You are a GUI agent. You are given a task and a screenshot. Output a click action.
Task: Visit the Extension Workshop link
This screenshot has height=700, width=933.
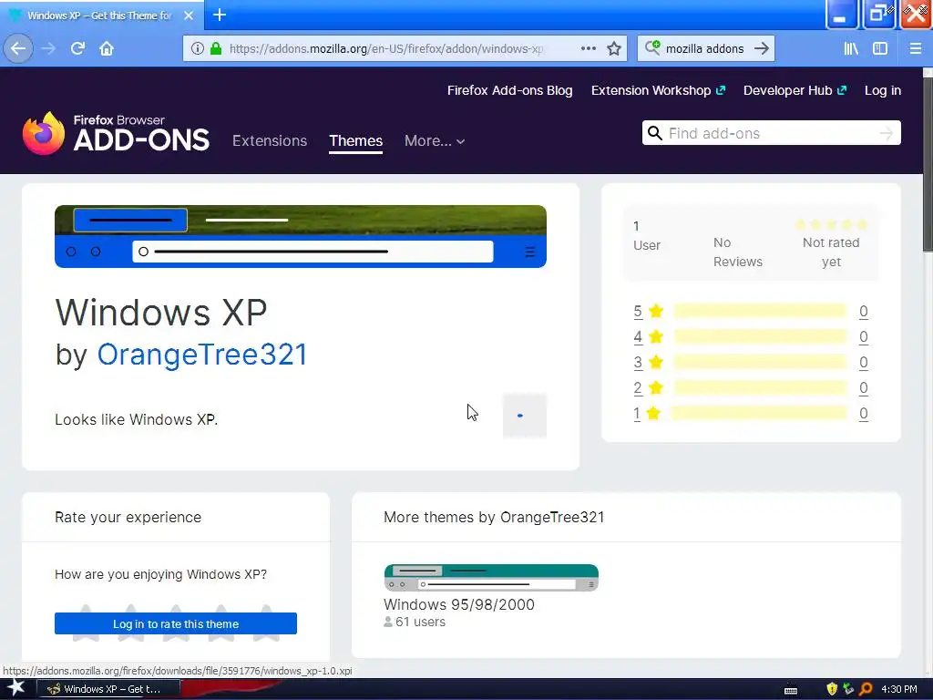tap(658, 90)
